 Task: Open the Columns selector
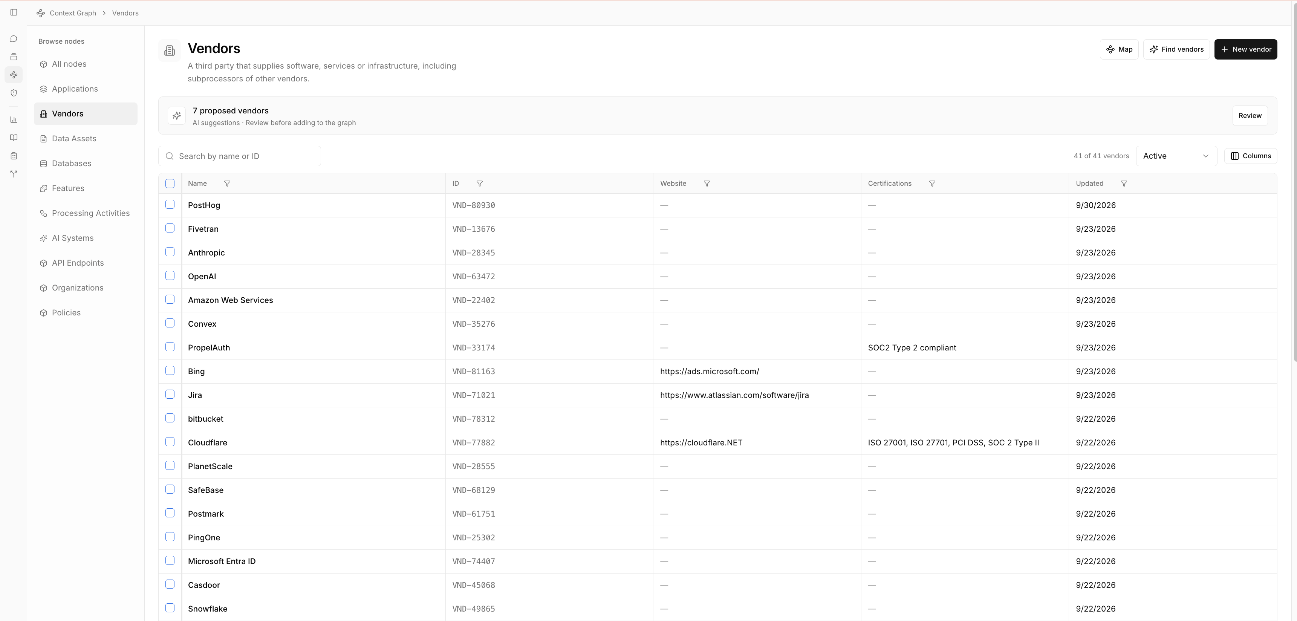(x=1250, y=156)
